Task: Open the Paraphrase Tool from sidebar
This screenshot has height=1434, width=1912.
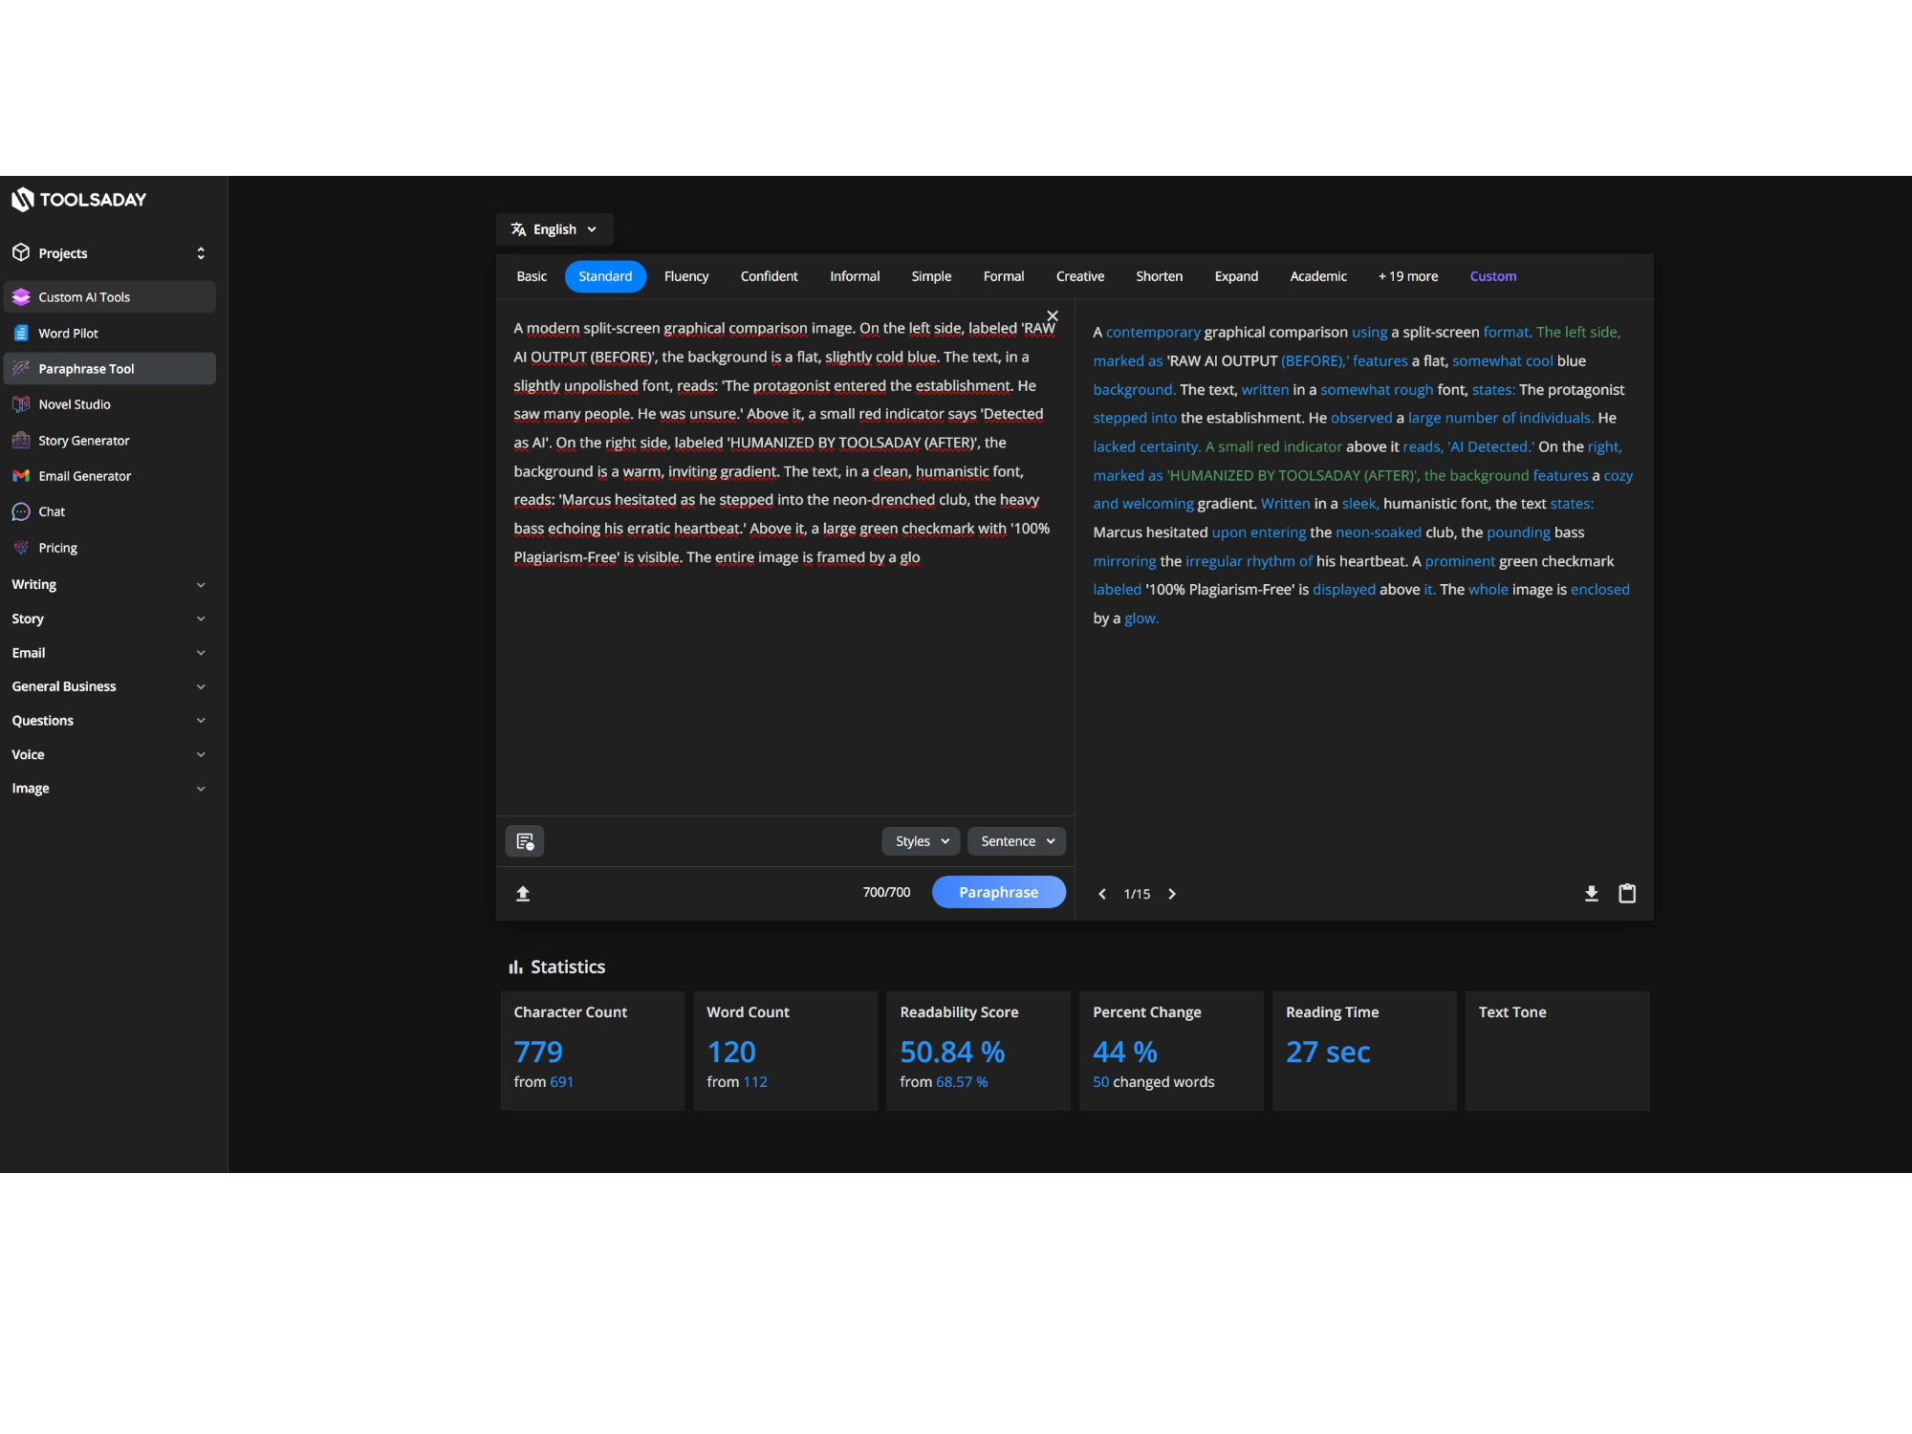Action: point(88,368)
